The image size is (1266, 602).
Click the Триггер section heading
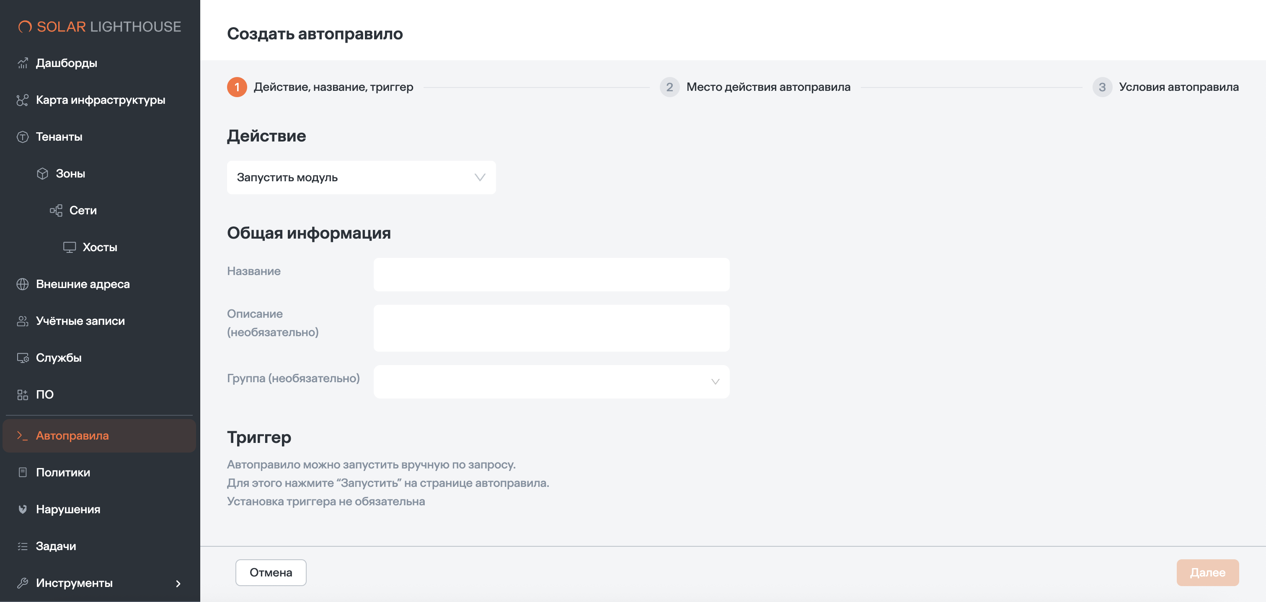click(259, 437)
